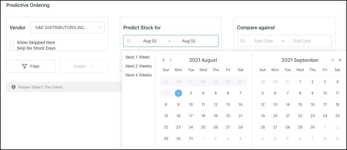347x150 pixels.
Task: Click the Compare against End Date field
Action: pos(302,41)
